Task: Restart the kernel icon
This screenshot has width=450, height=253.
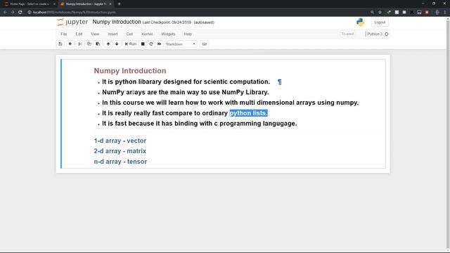Action: coord(151,44)
